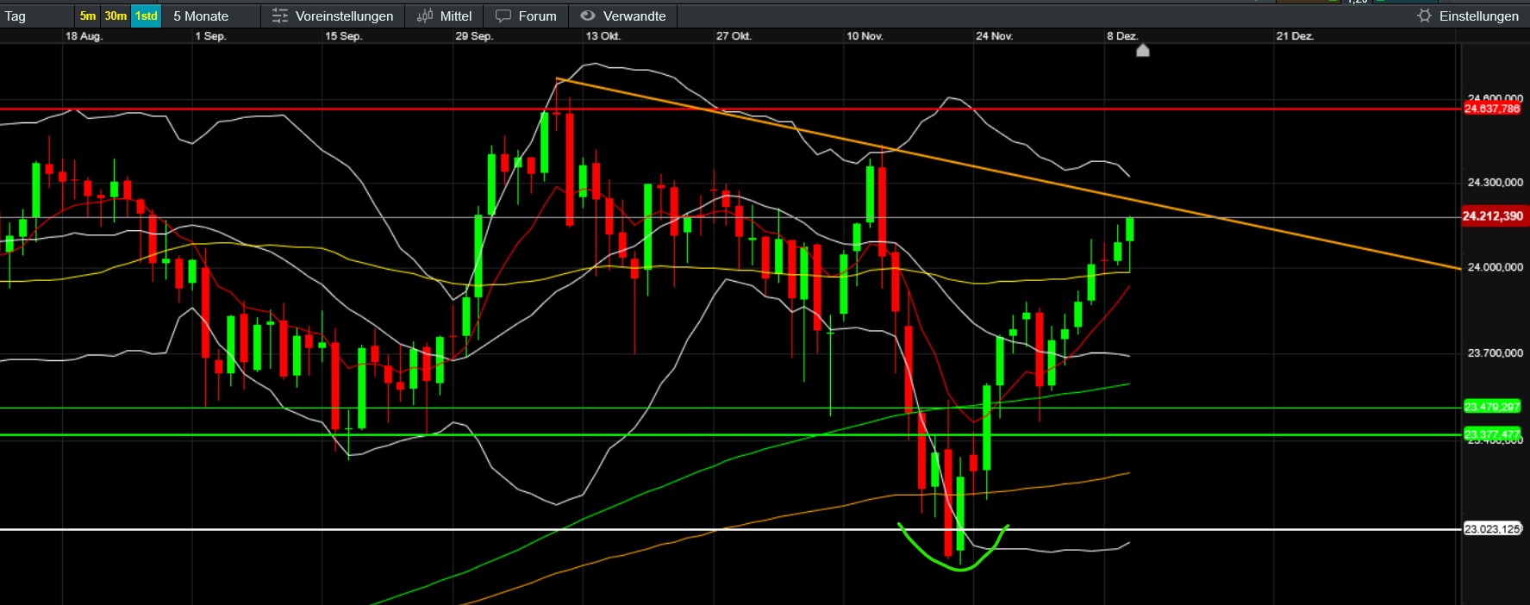Screen dimensions: 1530x605
Task: Select the white 23.023,125 price label
Action: [x=1492, y=529]
